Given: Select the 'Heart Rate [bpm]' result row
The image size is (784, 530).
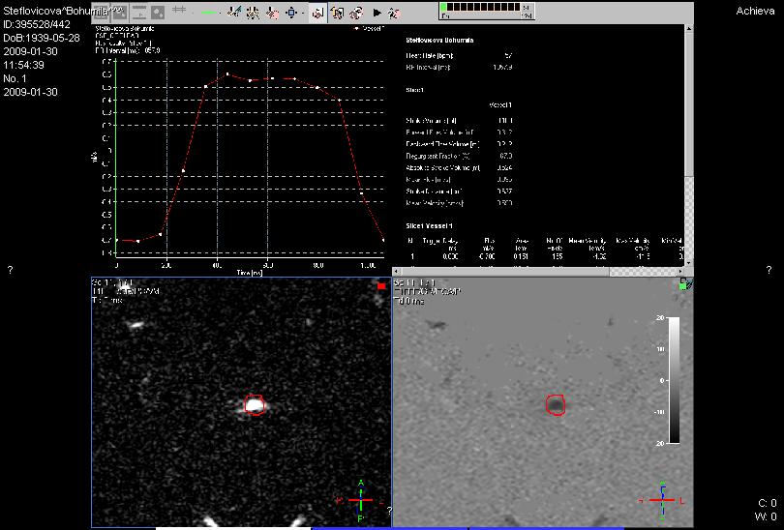Looking at the screenshot, I should click(x=459, y=55).
